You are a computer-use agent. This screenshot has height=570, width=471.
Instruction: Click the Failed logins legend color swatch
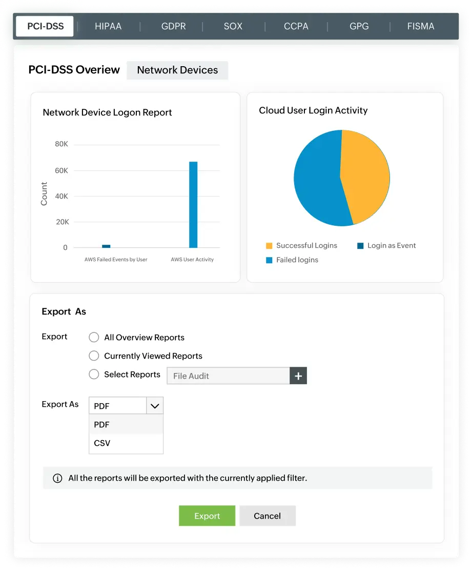pyautogui.click(x=269, y=260)
